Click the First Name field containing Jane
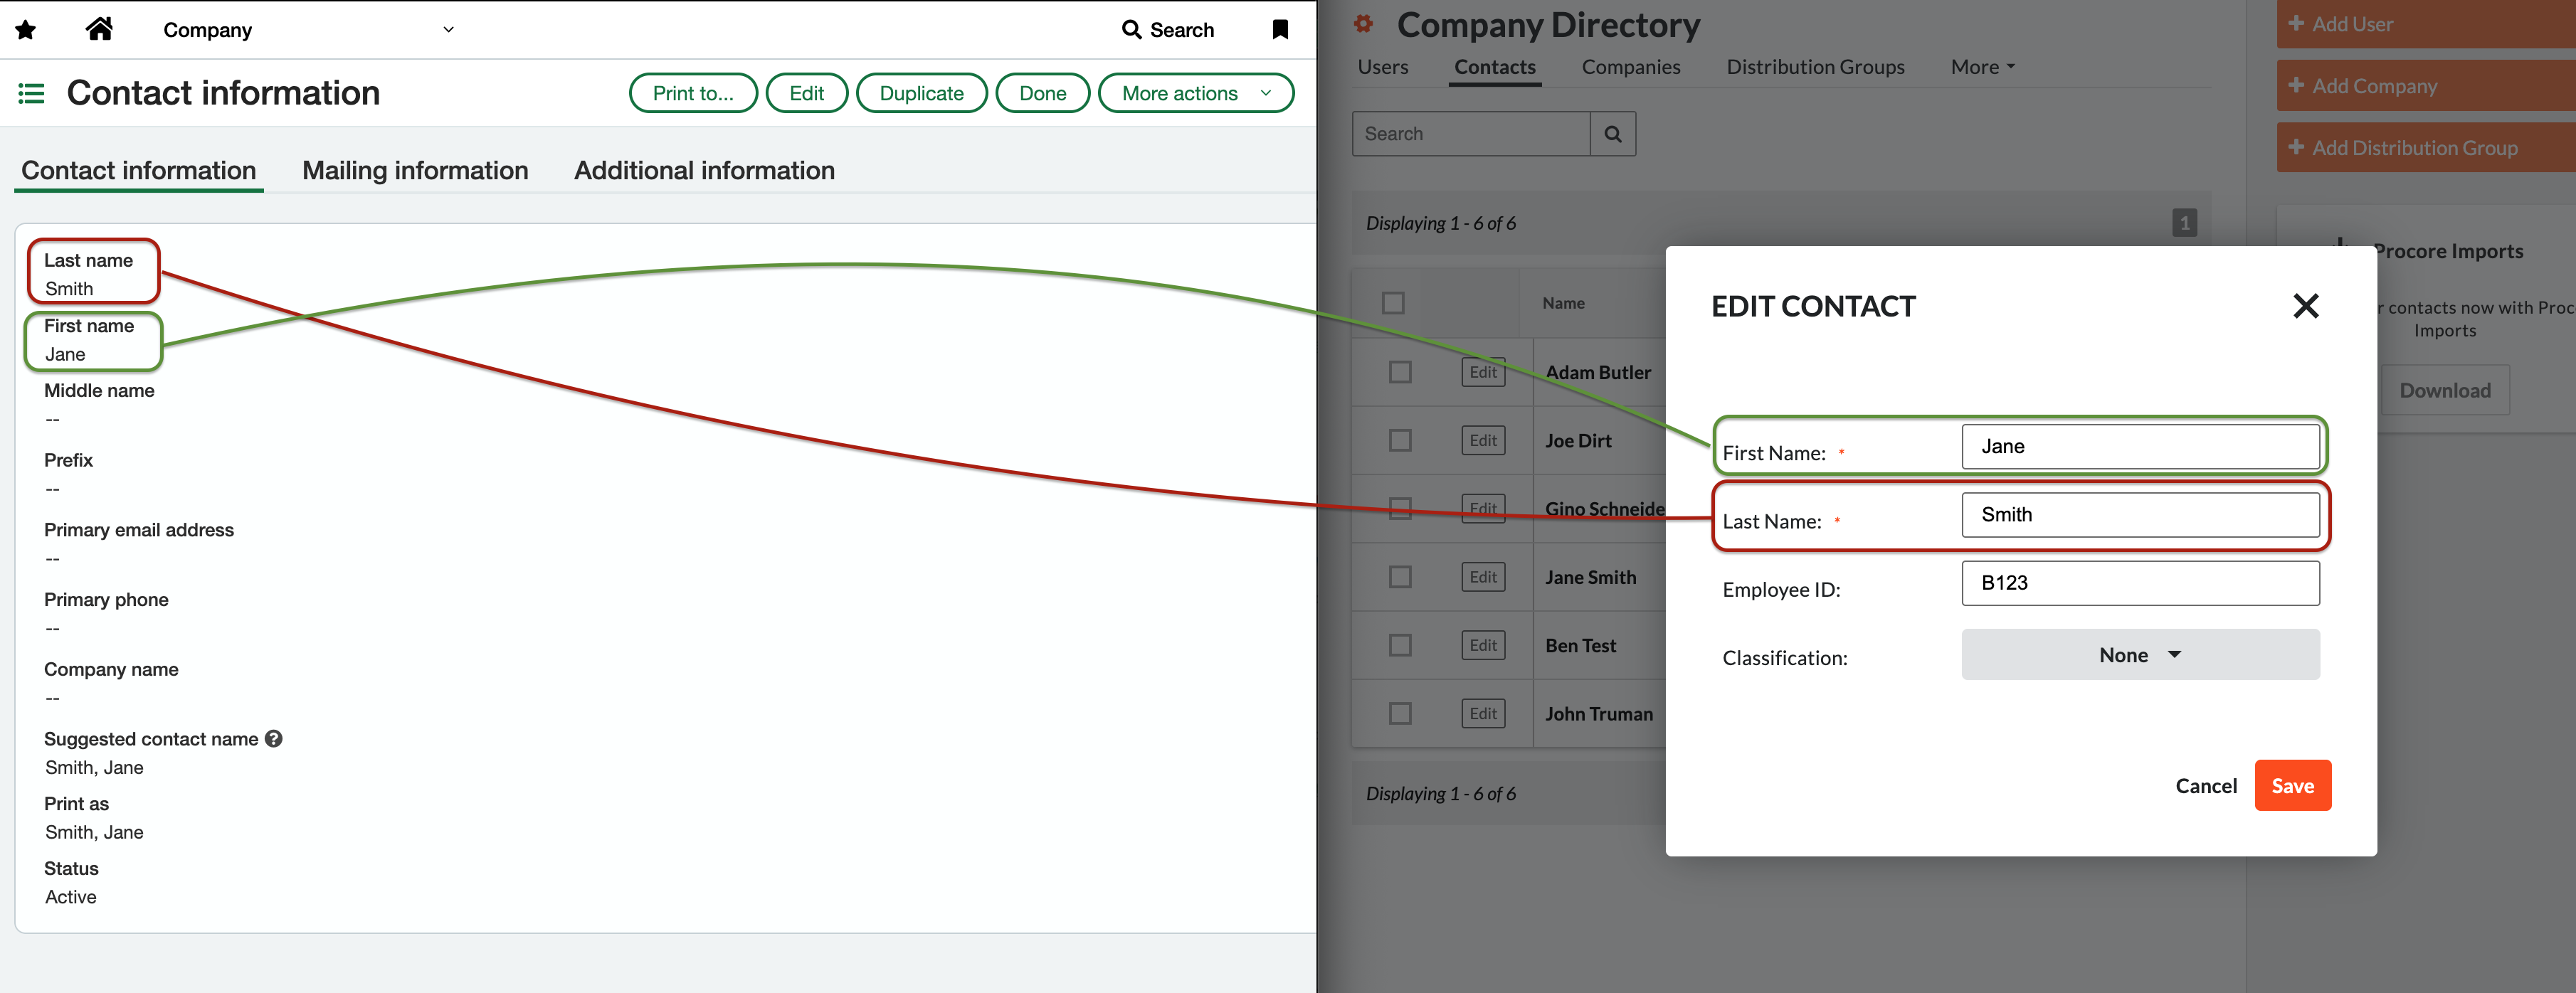 coord(2140,446)
